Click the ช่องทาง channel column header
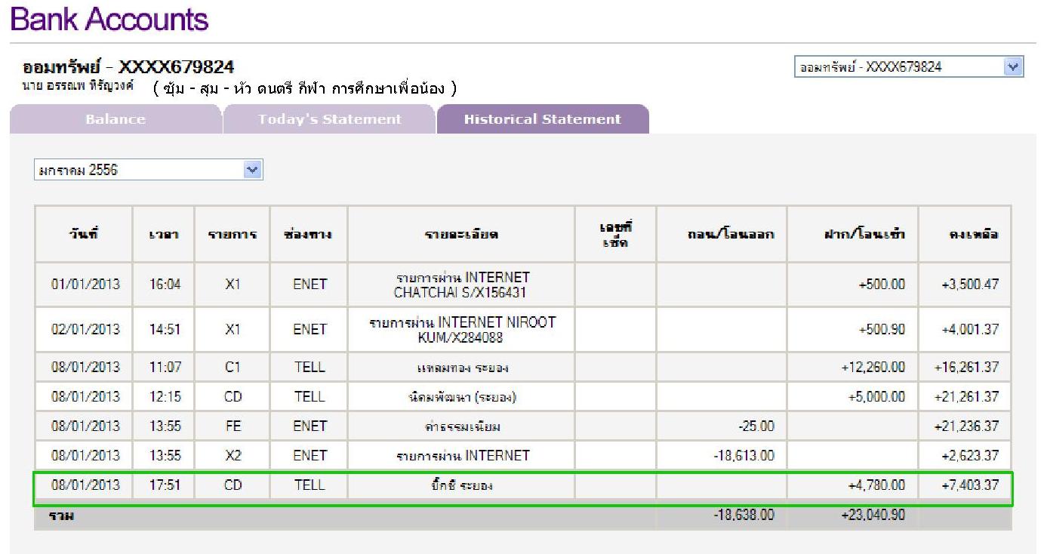Image resolution: width=1047 pixels, height=554 pixels. point(308,234)
